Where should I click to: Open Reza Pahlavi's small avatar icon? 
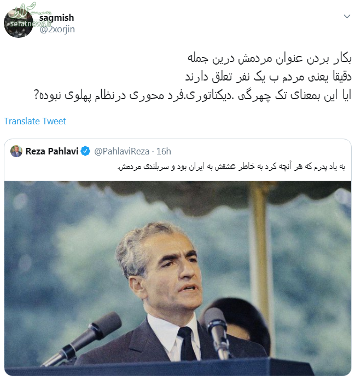point(16,151)
